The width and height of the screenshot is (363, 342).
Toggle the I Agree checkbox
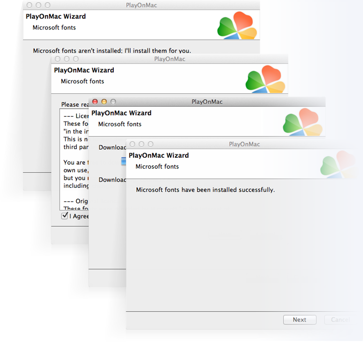tap(64, 216)
